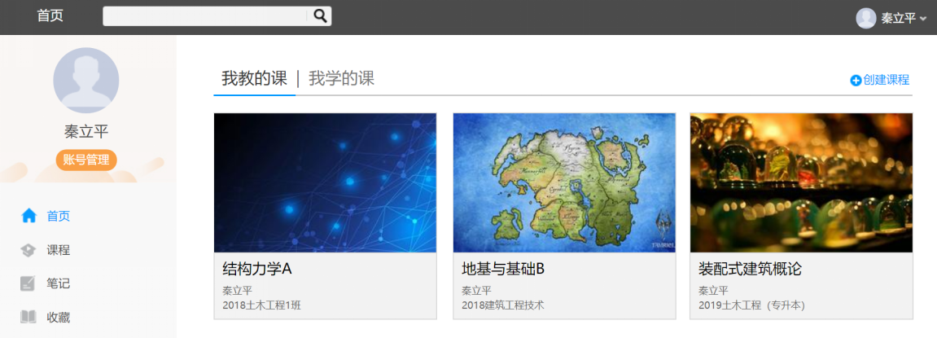Switch to the 我学的课 tab
Viewport: 937px width, 338px height.
tap(341, 78)
